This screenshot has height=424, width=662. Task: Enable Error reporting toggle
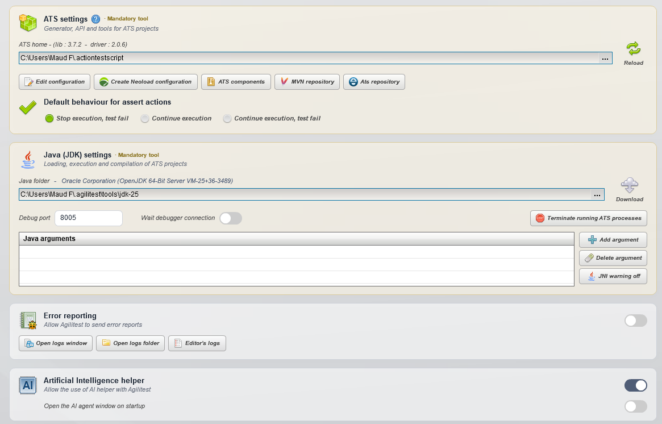[x=635, y=321]
